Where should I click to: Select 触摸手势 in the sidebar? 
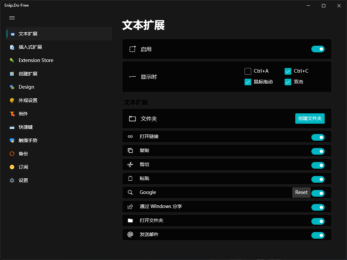28,140
